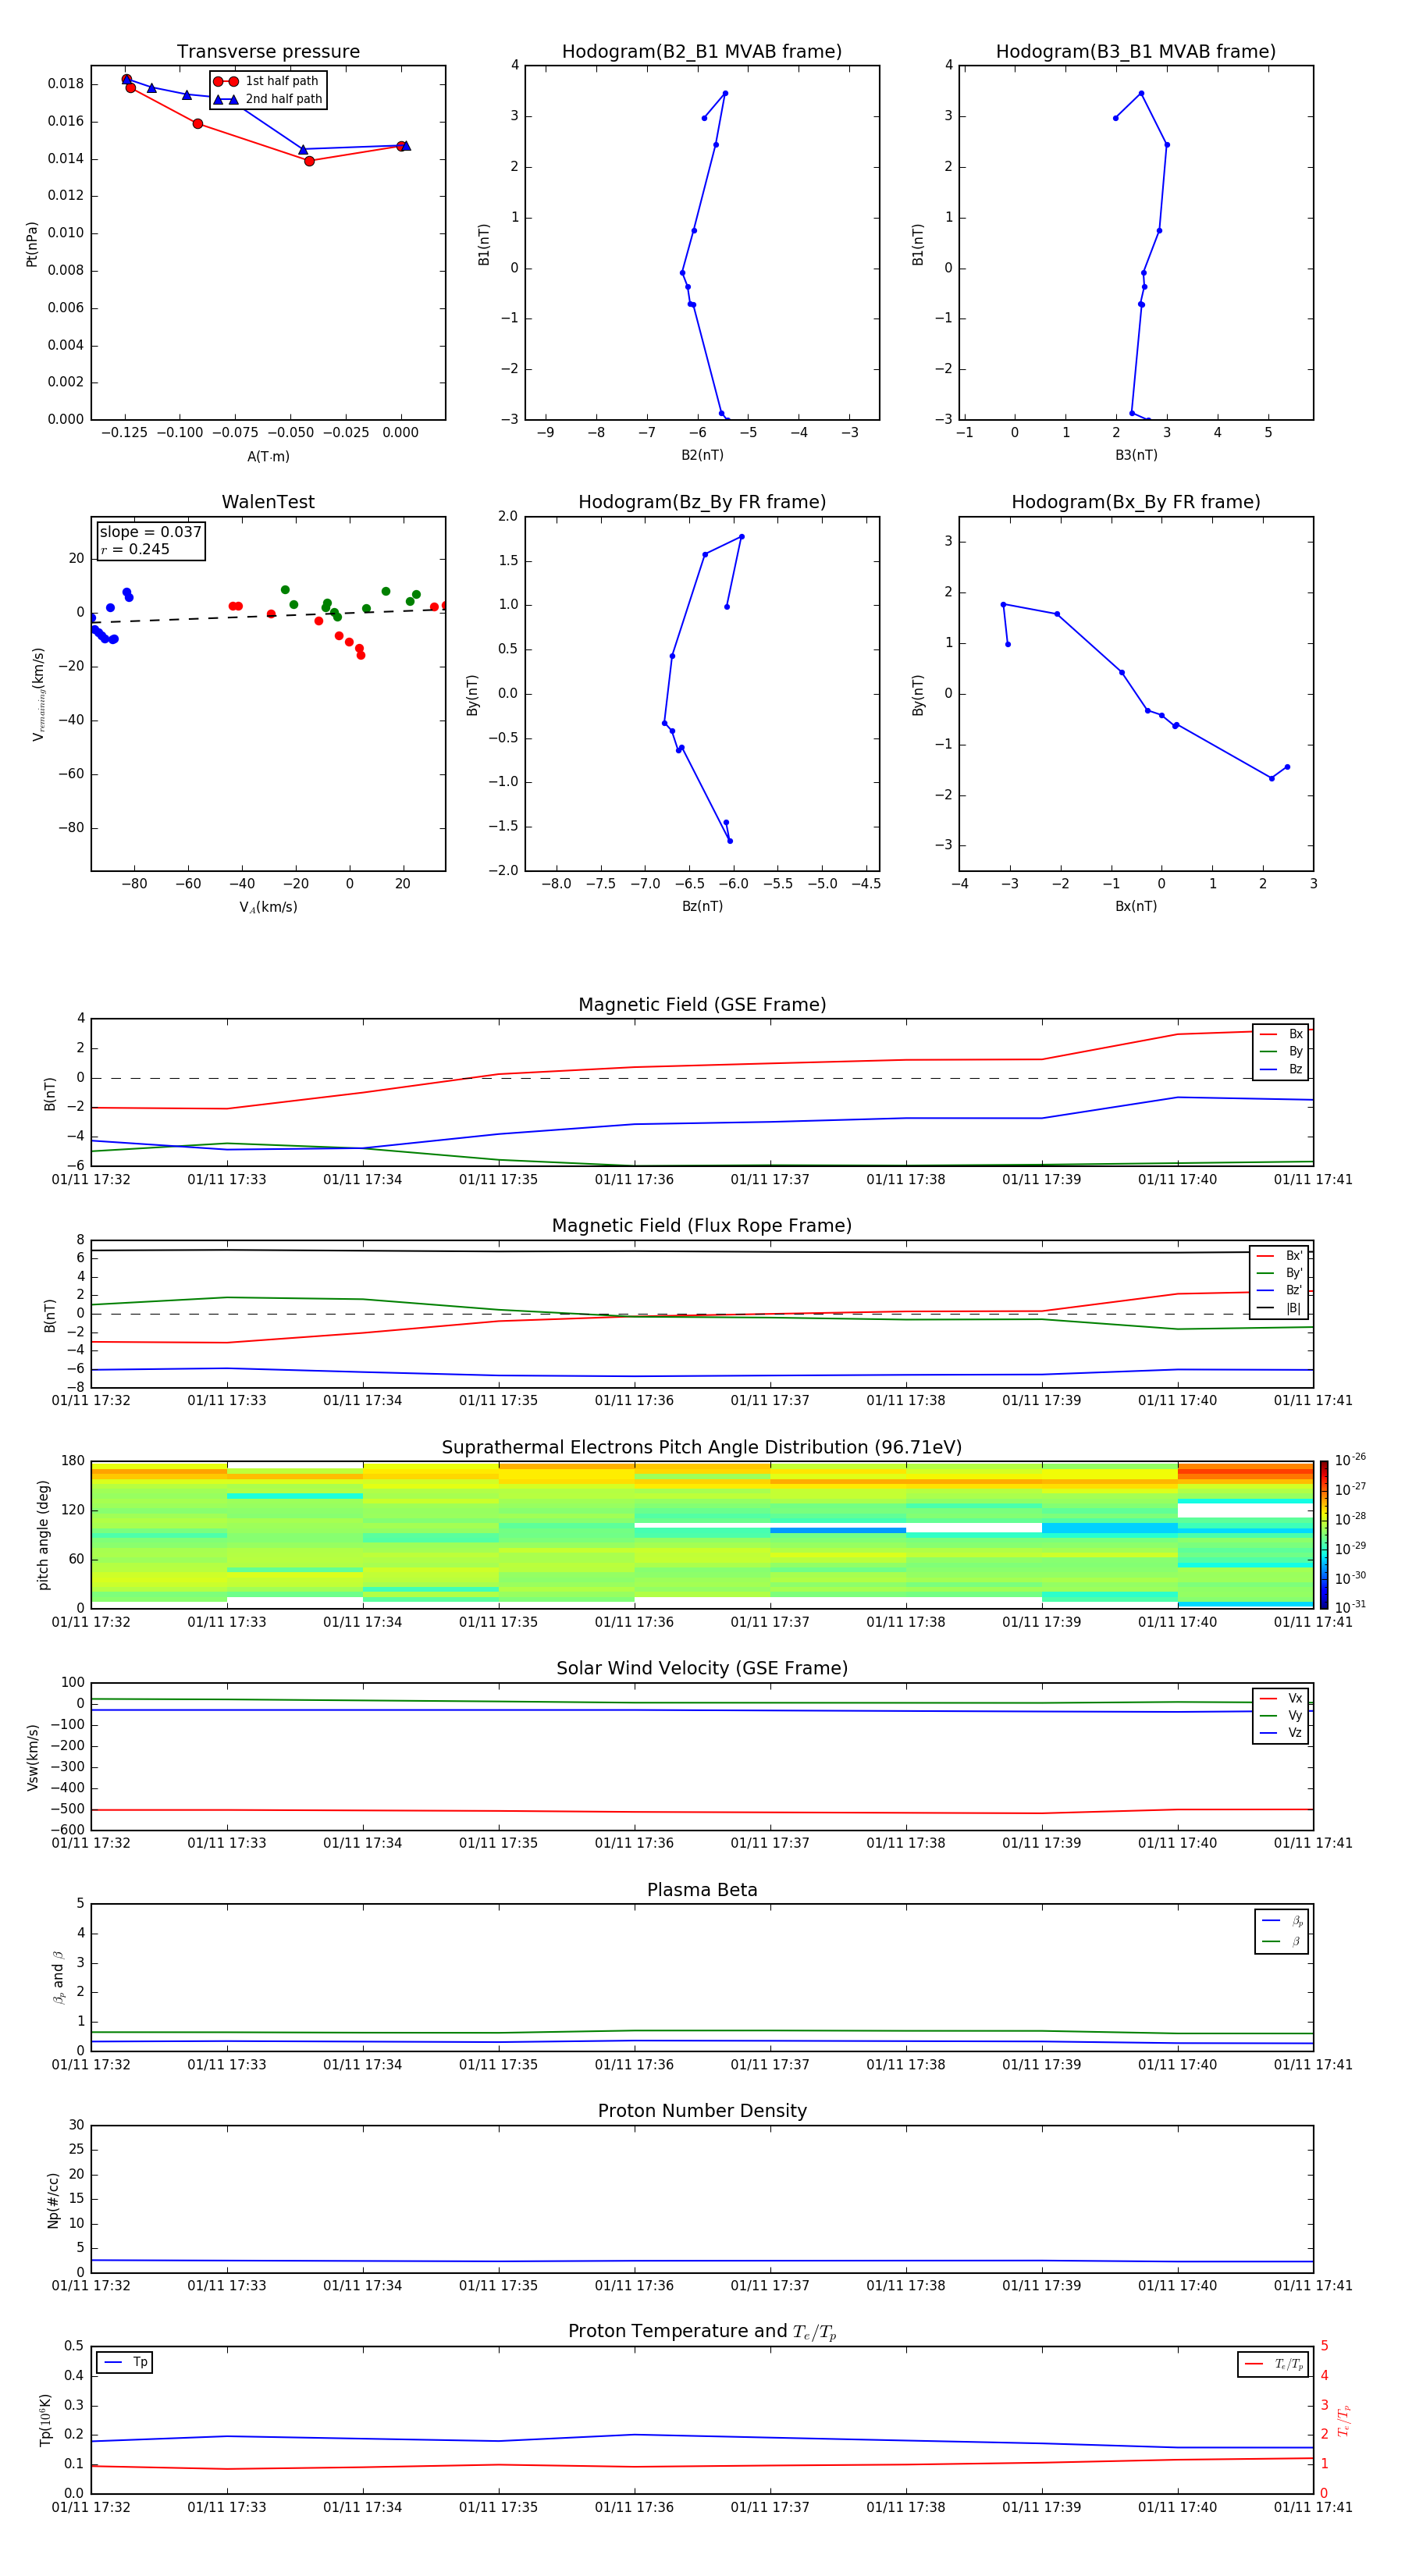Click the 'Transverse pressure' plot title
Viewport: 1405px width, 2576px height.
(268, 52)
